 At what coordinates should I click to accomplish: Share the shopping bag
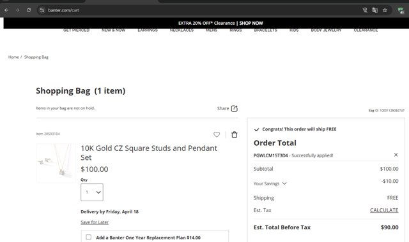pyautogui.click(x=228, y=108)
